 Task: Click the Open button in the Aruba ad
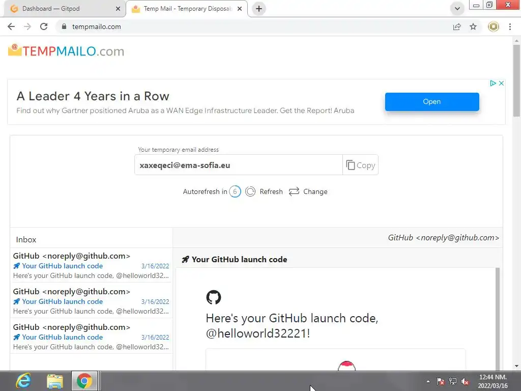click(432, 102)
